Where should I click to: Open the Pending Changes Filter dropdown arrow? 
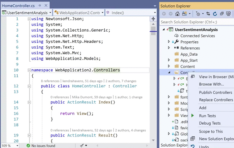(203, 14)
